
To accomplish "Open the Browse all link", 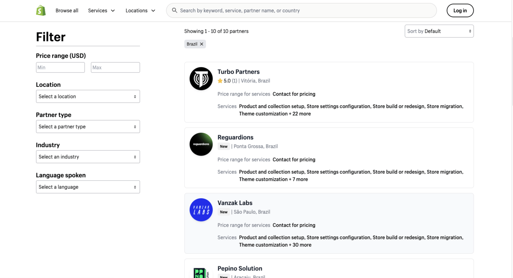I will tap(67, 11).
